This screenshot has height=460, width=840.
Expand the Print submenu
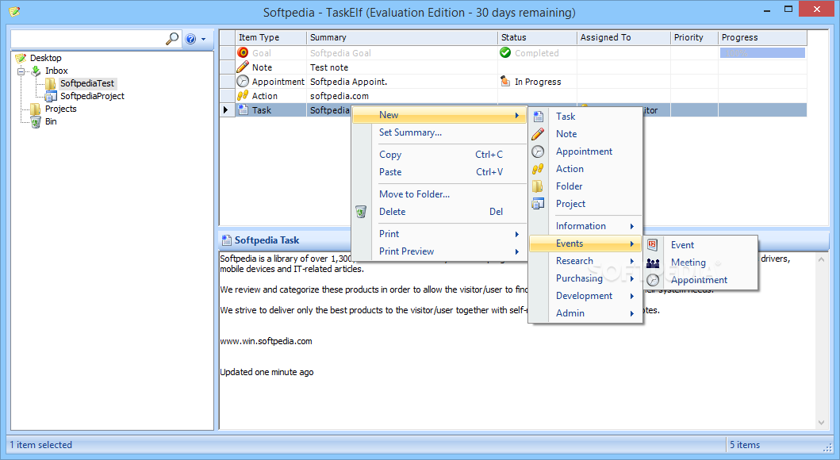pyautogui.click(x=439, y=234)
